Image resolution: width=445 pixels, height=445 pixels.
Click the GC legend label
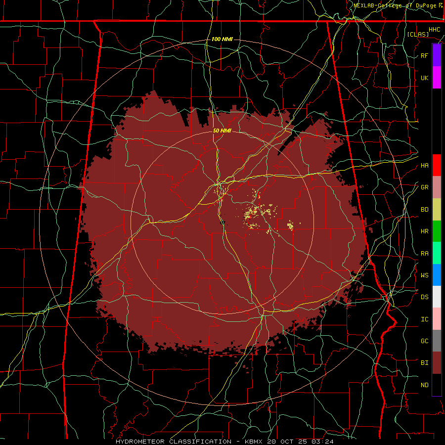click(424, 341)
